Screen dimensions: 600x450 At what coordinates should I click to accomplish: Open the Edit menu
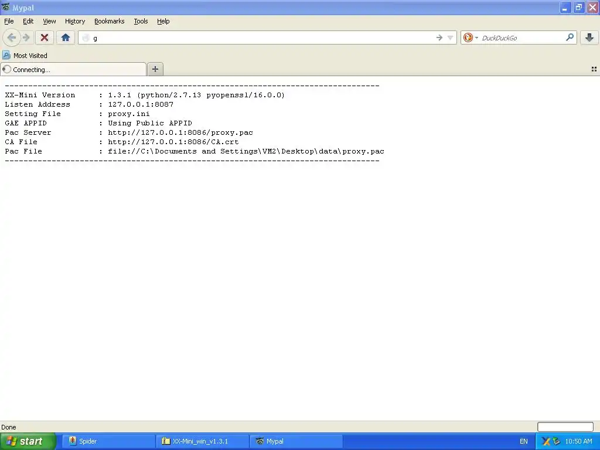pos(28,22)
